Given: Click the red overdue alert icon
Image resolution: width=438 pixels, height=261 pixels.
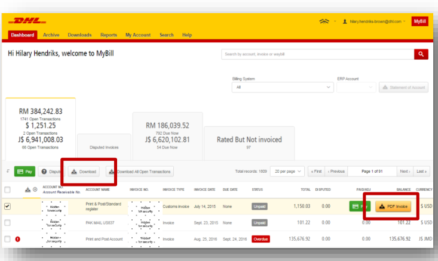Looking at the screenshot, I should [17, 239].
